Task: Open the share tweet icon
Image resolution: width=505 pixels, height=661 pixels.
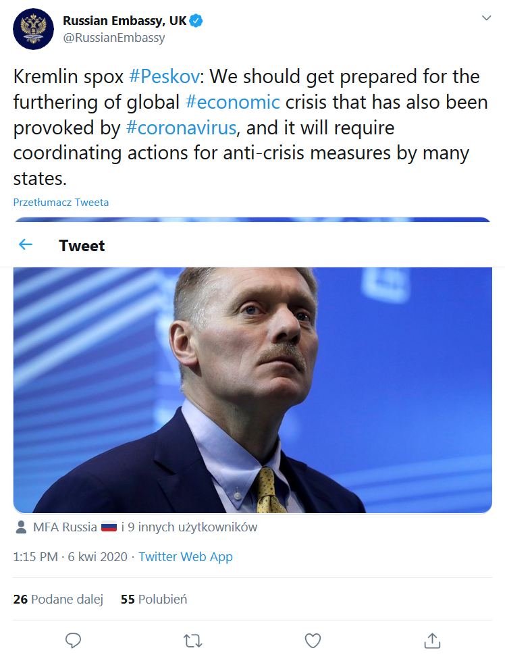Action: pyautogui.click(x=432, y=639)
